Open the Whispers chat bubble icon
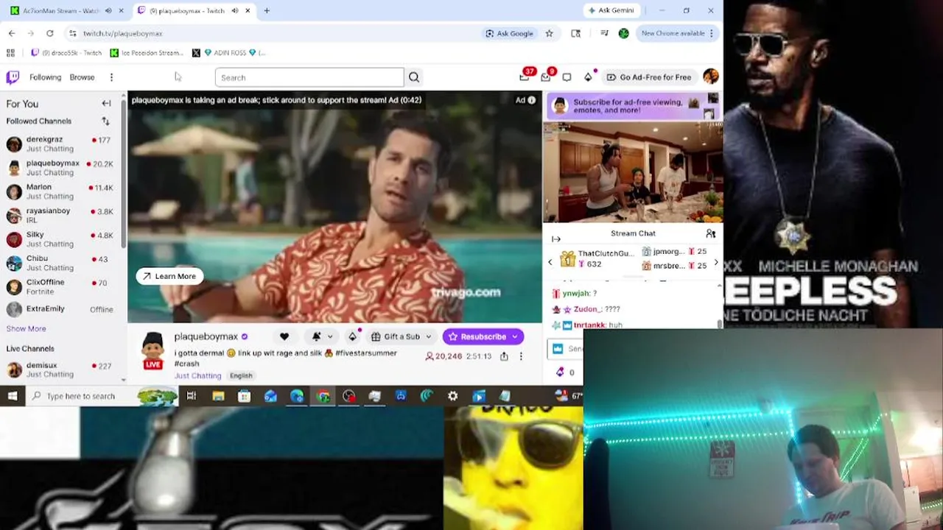The width and height of the screenshot is (943, 530). [567, 77]
